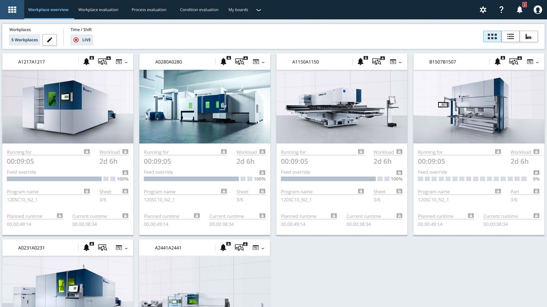The width and height of the screenshot is (547, 307).
Task: Go to the Condition evaluation tab
Action: [x=199, y=10]
